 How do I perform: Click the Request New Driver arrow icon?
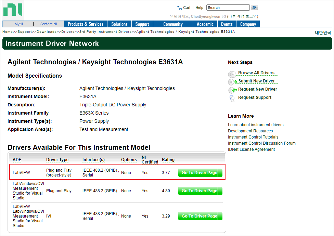(232, 90)
